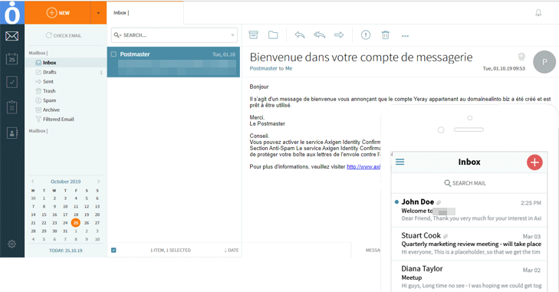Compose a new email with the NEW button

(x=58, y=12)
